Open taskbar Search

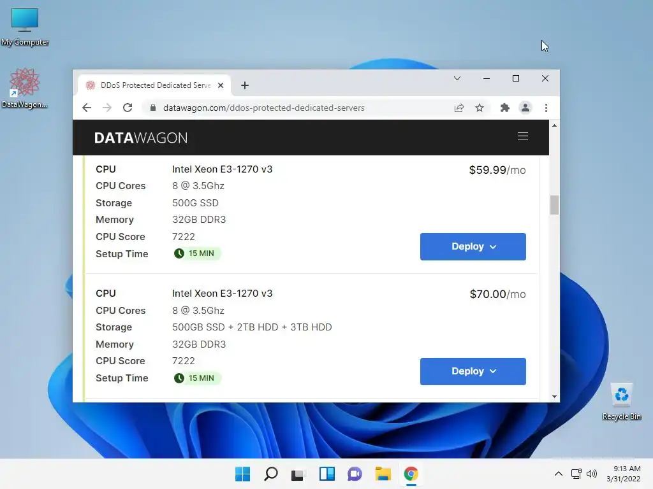pyautogui.click(x=270, y=474)
